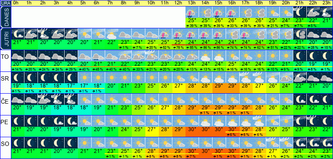
Task: Open the JUTRI row tab
Action: [5, 39]
